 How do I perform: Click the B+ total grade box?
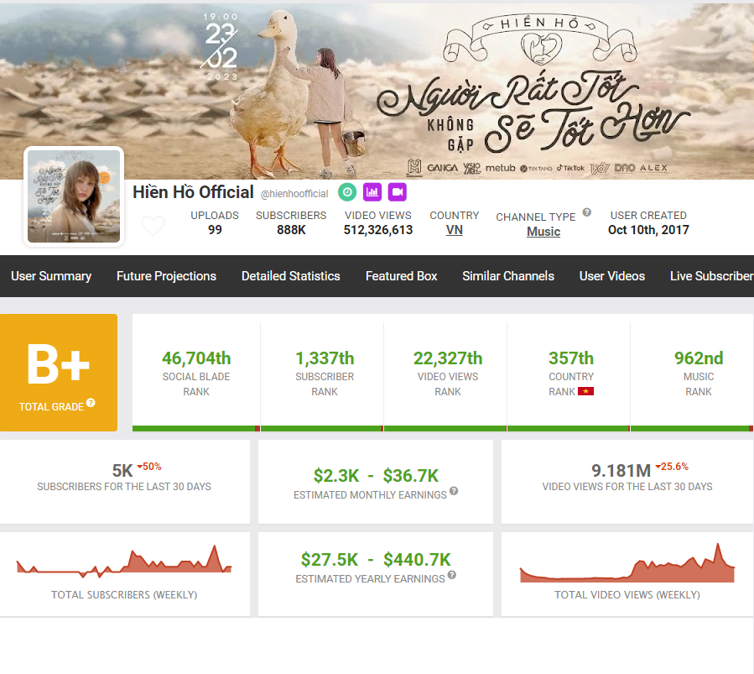tap(59, 373)
